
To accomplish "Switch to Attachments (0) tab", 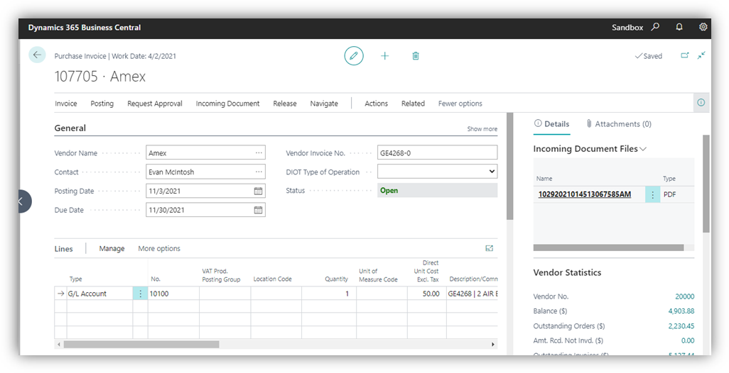I will [x=619, y=124].
